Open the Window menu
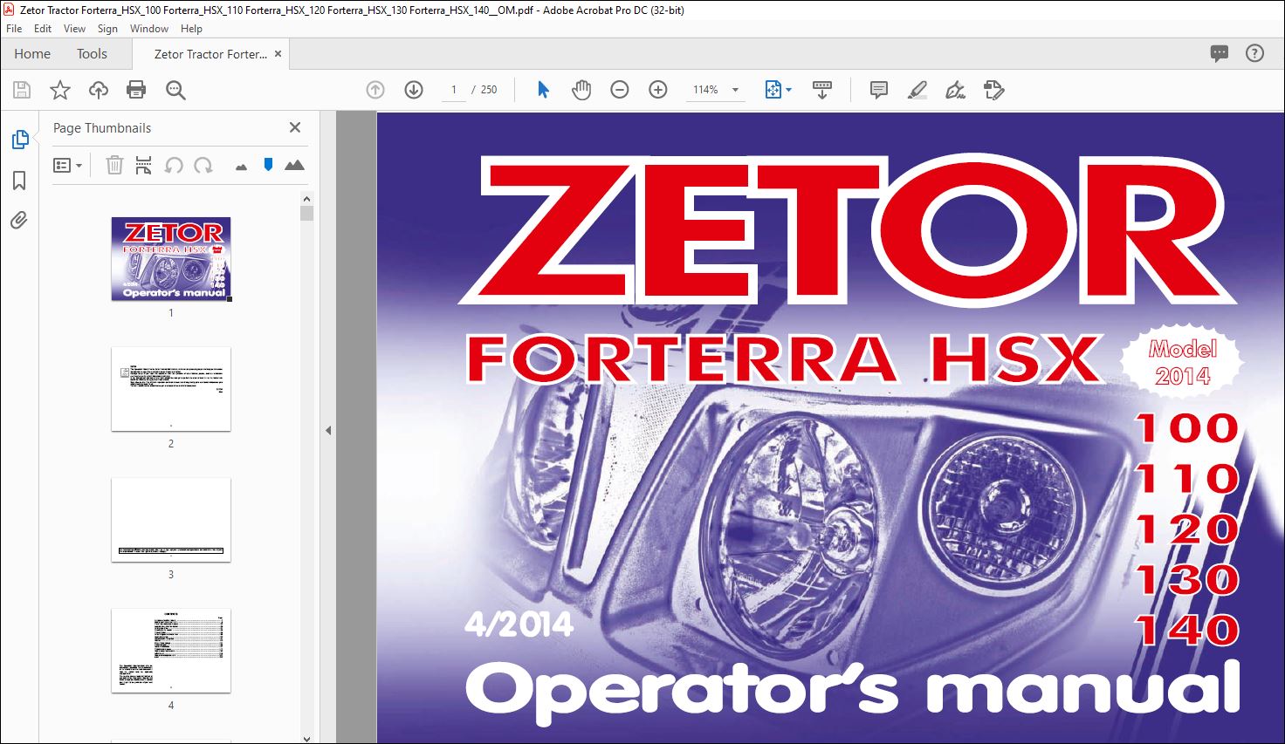This screenshot has width=1285, height=744. point(149,29)
